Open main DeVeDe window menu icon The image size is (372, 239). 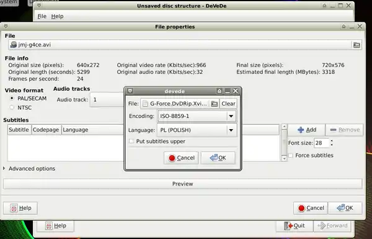(x=39, y=6)
